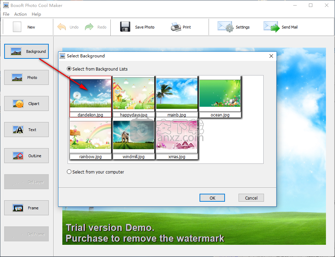
Task: Open the Action menu
Action: pyautogui.click(x=21, y=14)
